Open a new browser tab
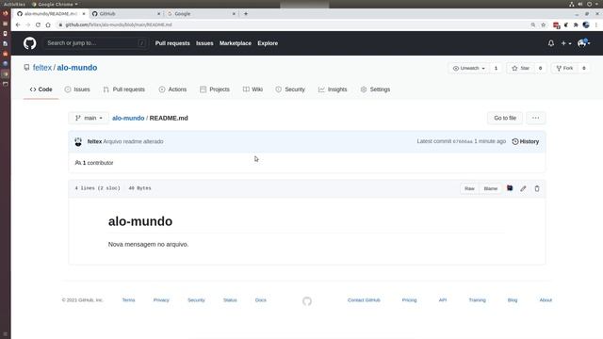Viewport: 603px width, 339px height. pyautogui.click(x=246, y=13)
